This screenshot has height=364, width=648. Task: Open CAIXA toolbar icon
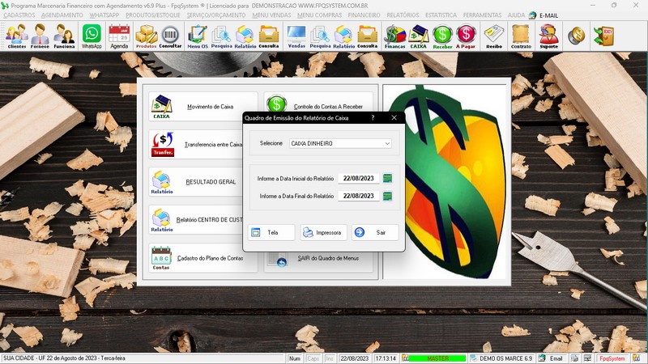pyautogui.click(x=418, y=36)
